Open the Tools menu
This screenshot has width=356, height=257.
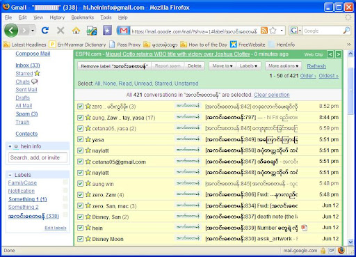[x=106, y=17]
